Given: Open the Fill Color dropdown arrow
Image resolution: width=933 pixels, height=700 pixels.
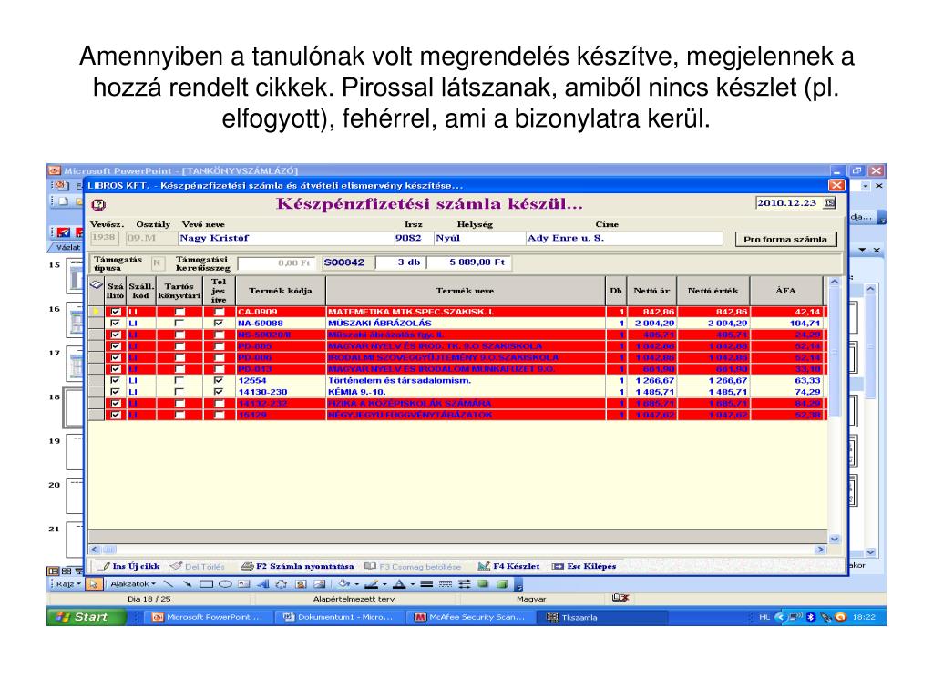Looking at the screenshot, I should [356, 584].
